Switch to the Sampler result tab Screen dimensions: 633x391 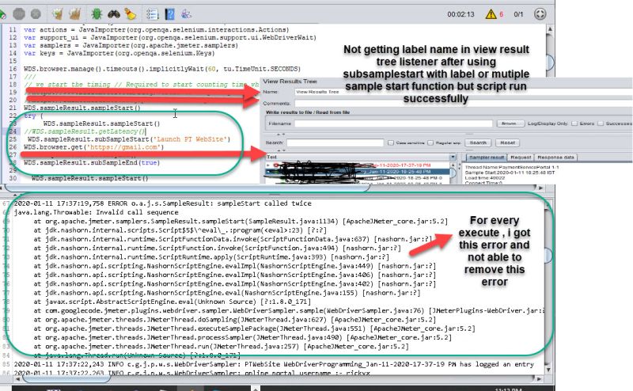tap(487, 158)
